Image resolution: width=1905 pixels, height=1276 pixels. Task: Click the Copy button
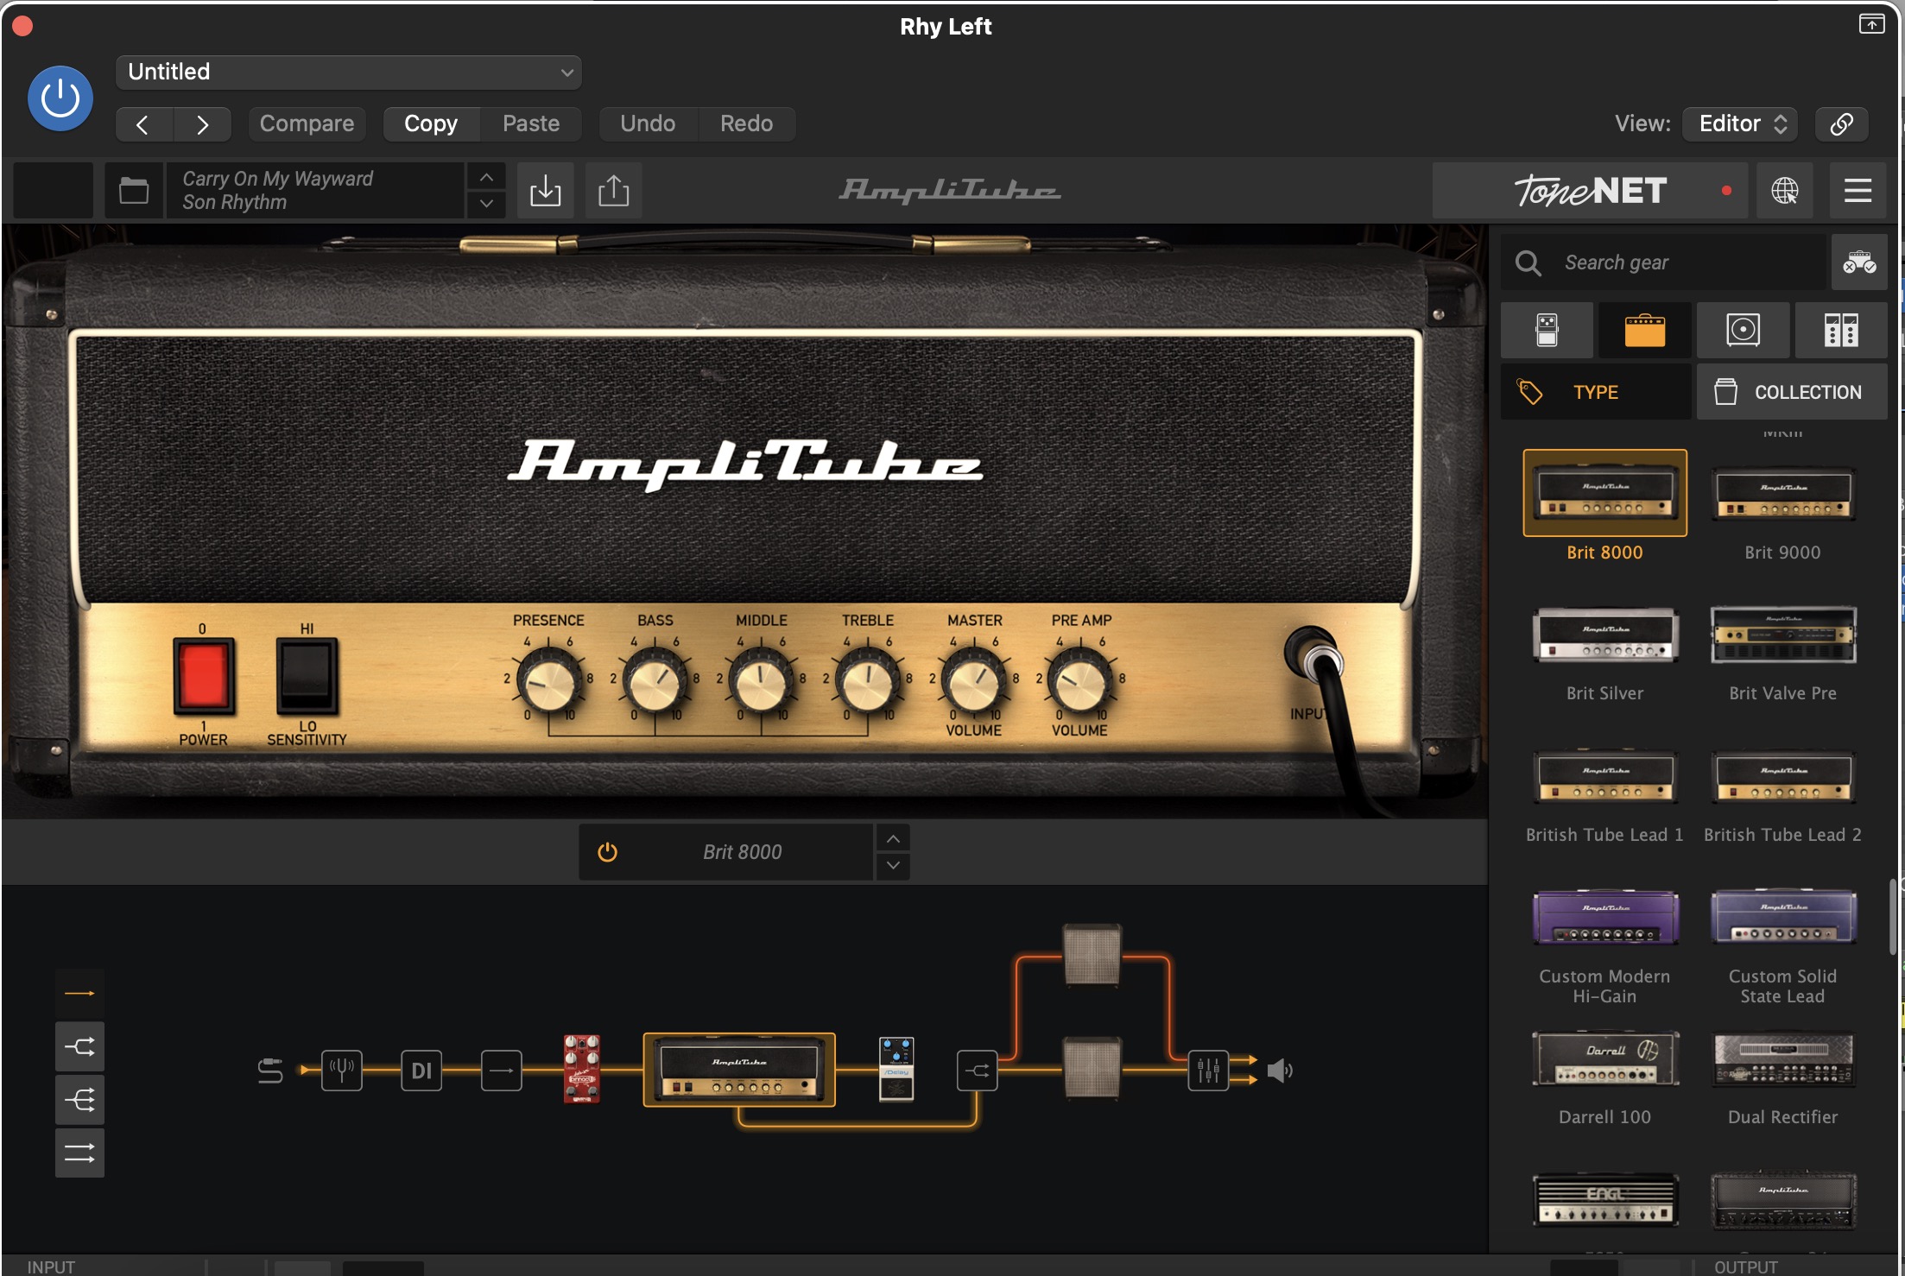click(431, 123)
